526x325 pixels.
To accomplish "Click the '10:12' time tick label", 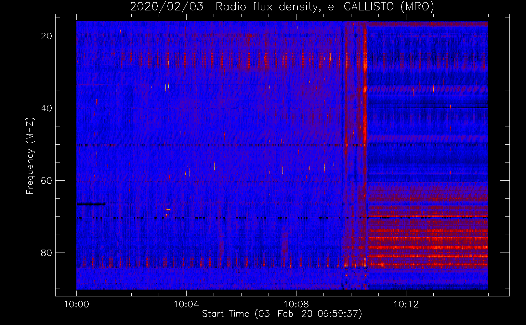I will (x=406, y=305).
